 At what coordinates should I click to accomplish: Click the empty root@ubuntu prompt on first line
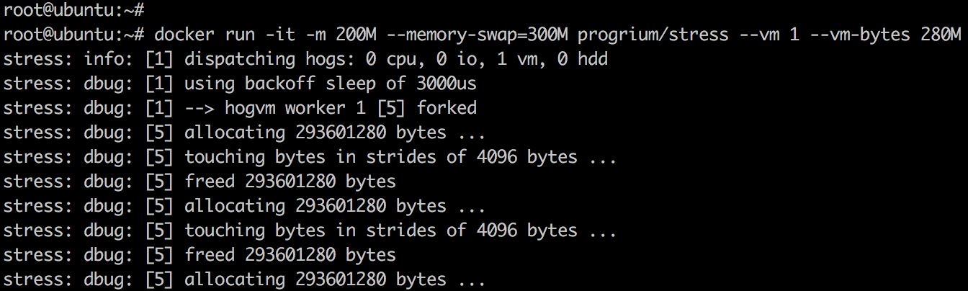73,10
